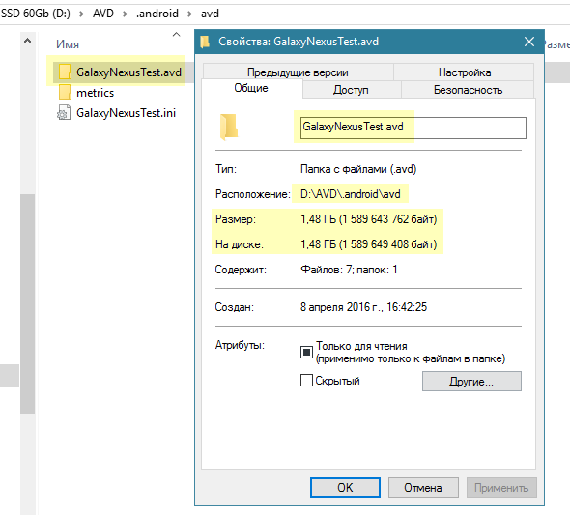Viewport: 570px width, 515px height.
Task: Navigate to SSD 60Gb (D:) in breadcrumb
Action: pyautogui.click(x=36, y=14)
